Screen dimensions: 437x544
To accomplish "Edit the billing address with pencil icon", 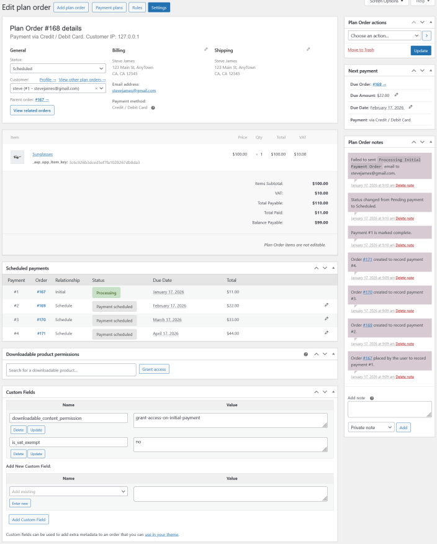I will pyautogui.click(x=206, y=49).
